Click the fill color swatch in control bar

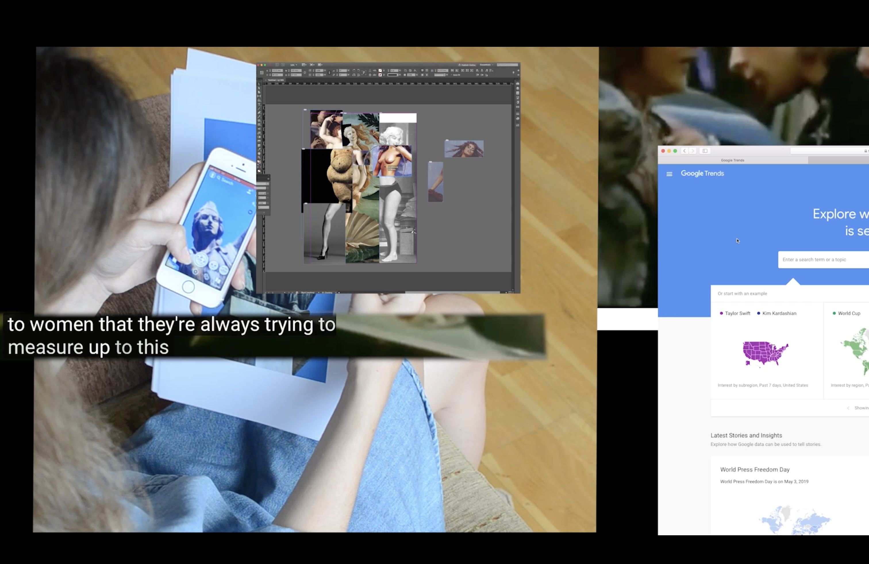pos(380,71)
